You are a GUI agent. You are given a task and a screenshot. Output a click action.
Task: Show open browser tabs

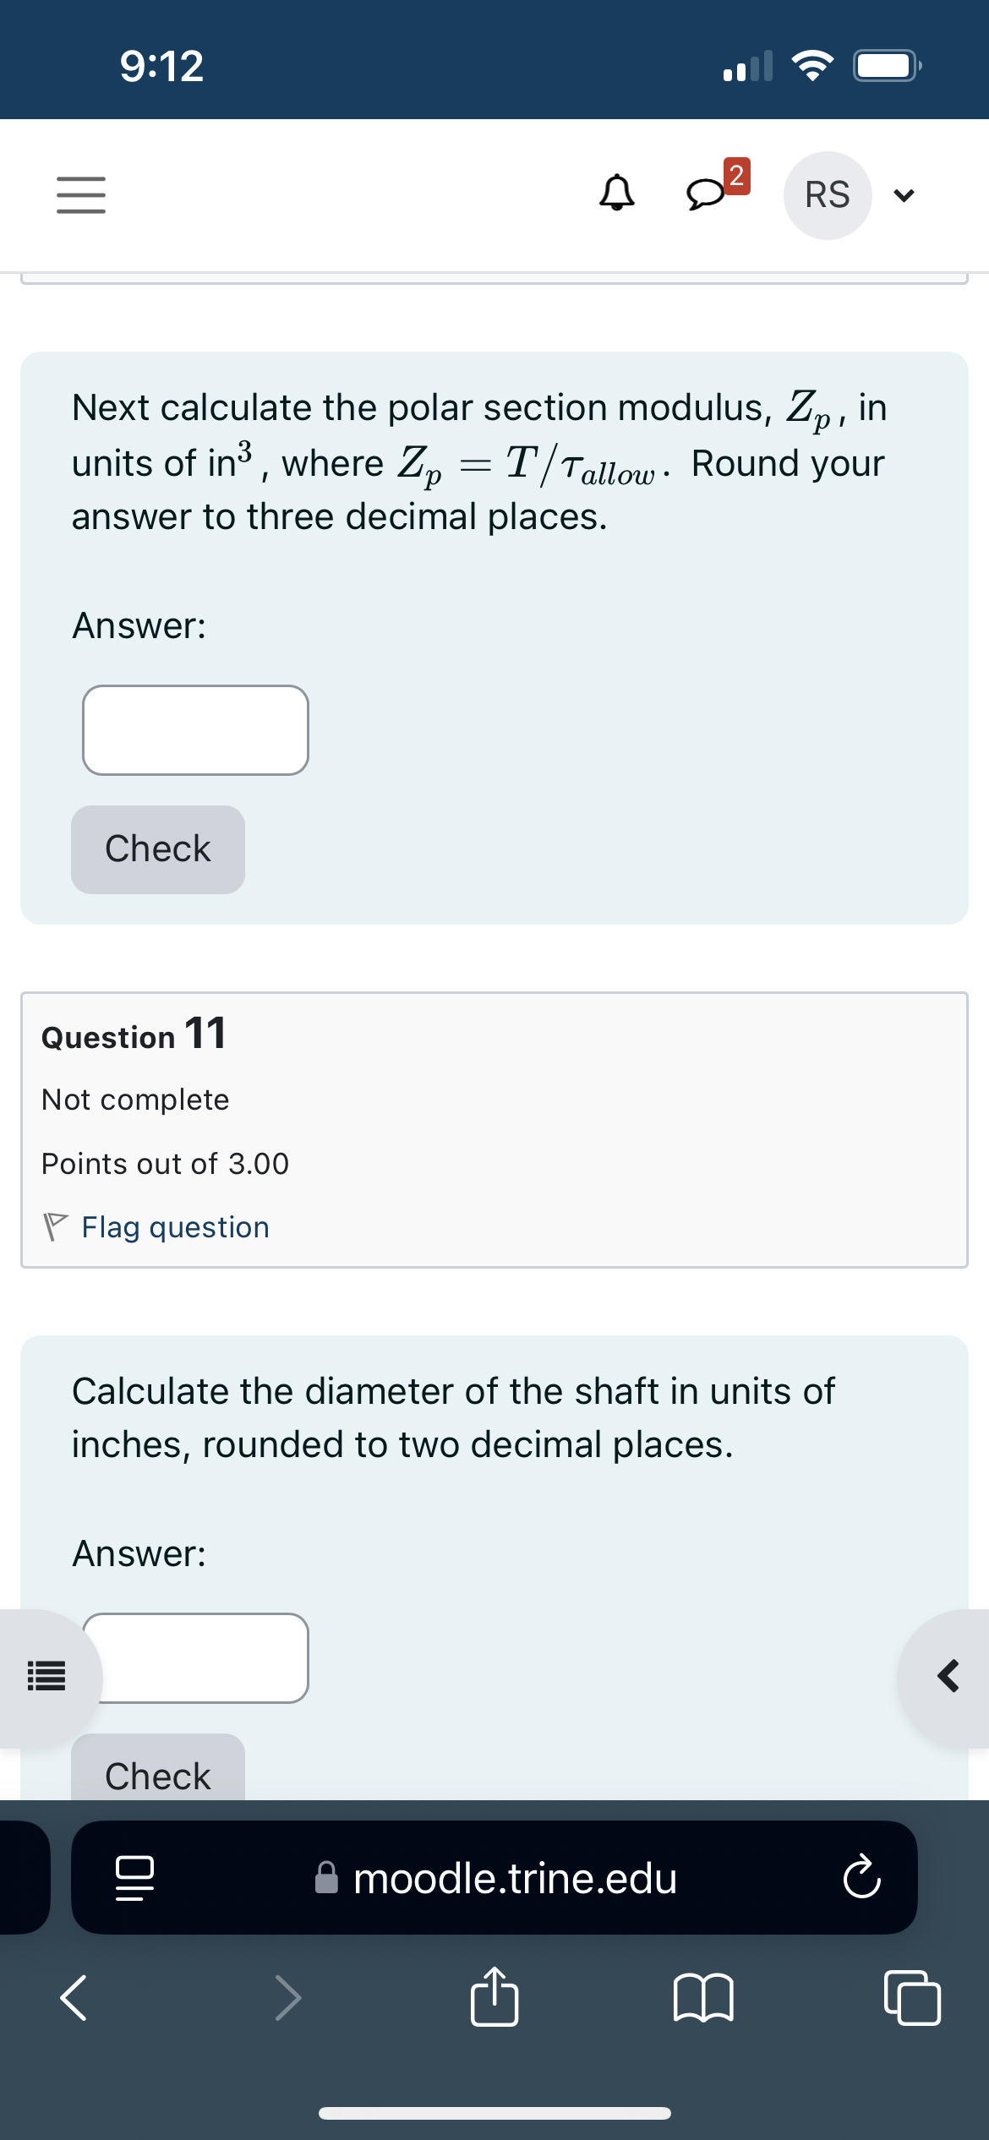pyautogui.click(x=911, y=1999)
